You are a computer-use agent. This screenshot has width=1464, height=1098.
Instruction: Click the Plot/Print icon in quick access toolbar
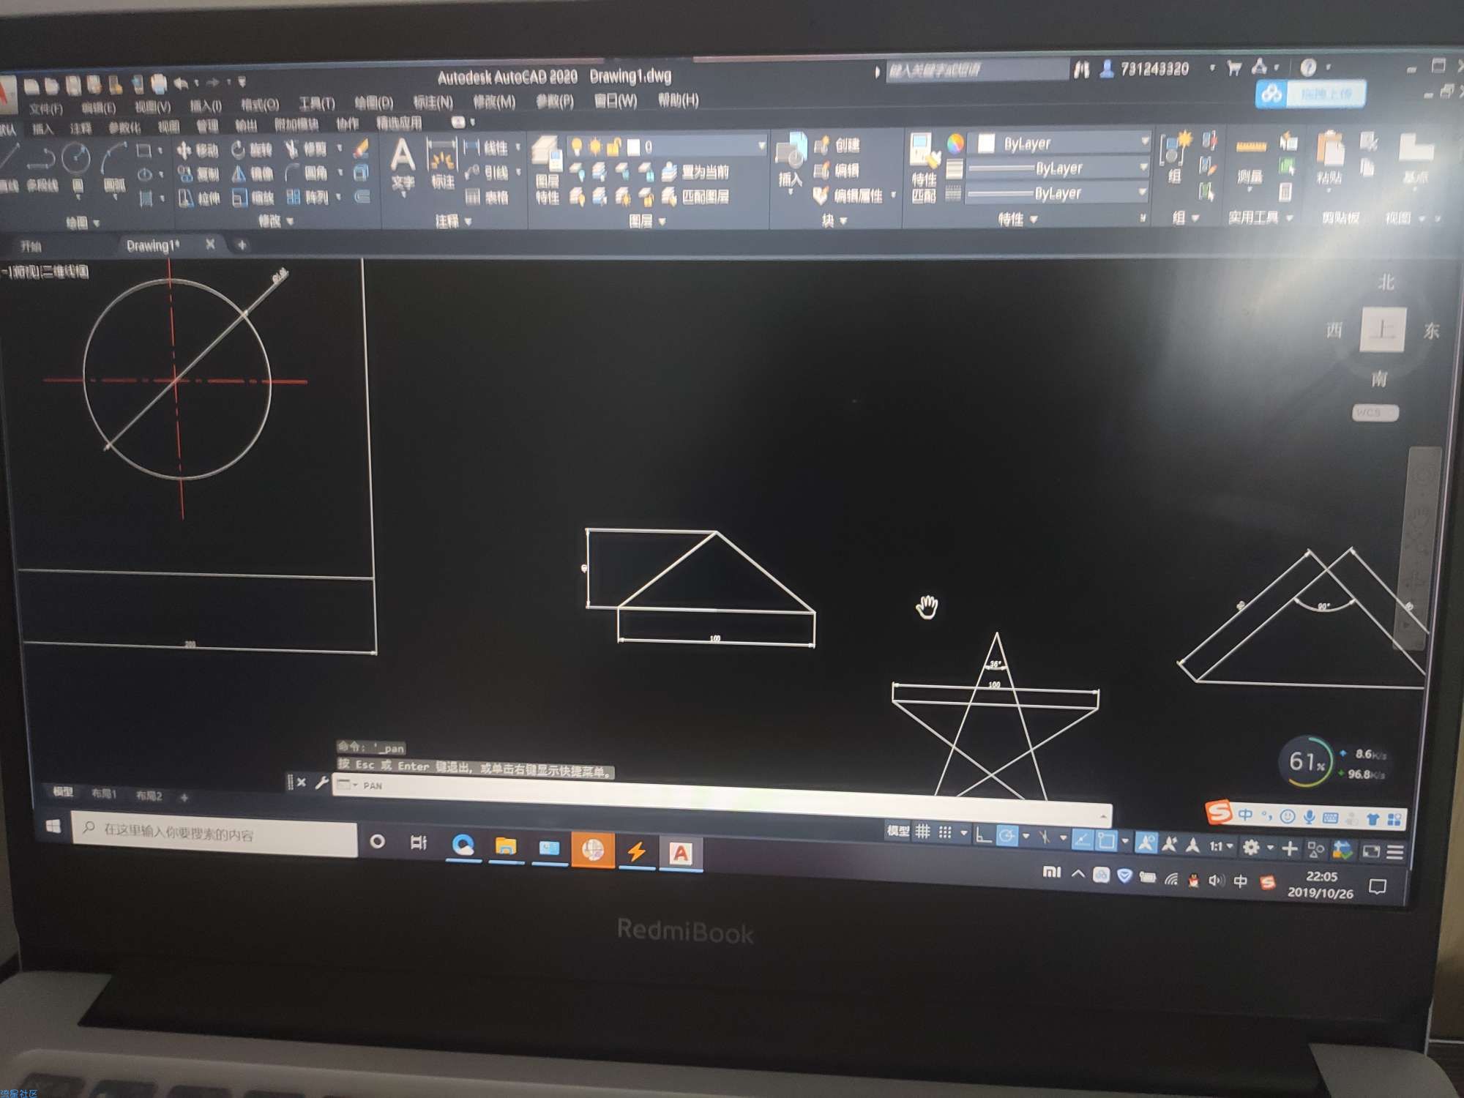[158, 84]
